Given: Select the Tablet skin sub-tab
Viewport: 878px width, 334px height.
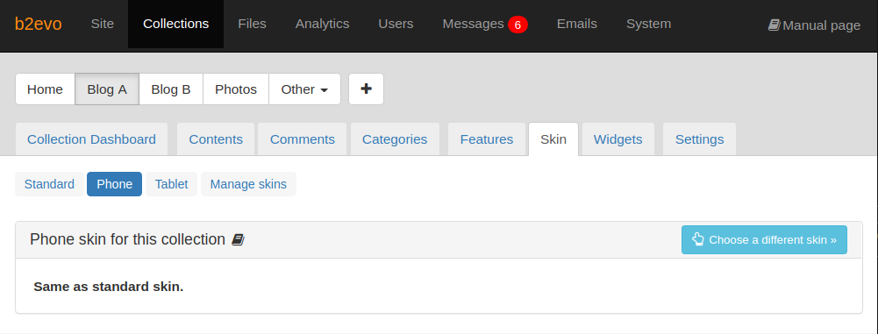Looking at the screenshot, I should click(171, 184).
